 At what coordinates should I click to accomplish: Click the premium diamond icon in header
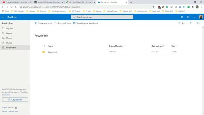182,17
